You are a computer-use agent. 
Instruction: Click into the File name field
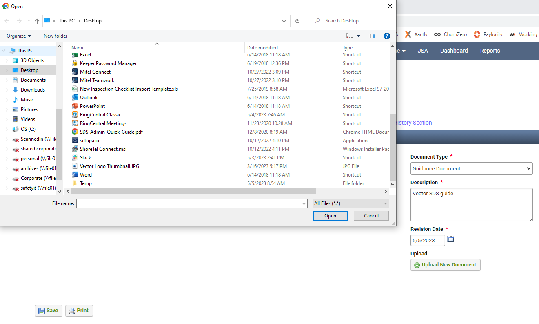(x=192, y=203)
